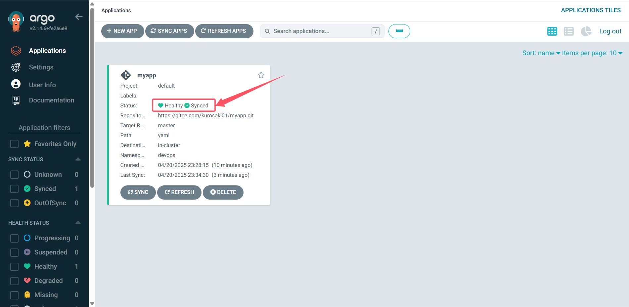The height and width of the screenshot is (307, 629).
Task: Click the REFRESH APPS button
Action: pos(224,31)
